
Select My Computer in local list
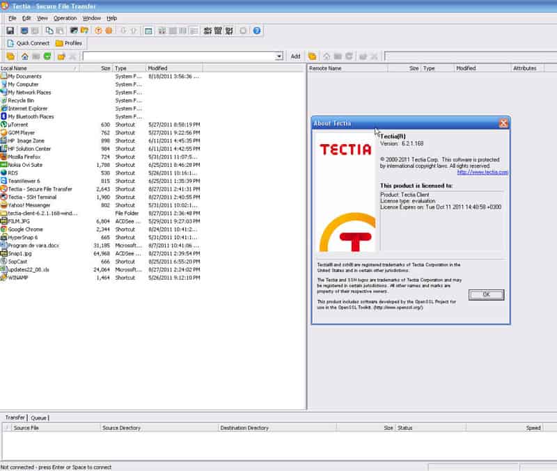tap(23, 84)
